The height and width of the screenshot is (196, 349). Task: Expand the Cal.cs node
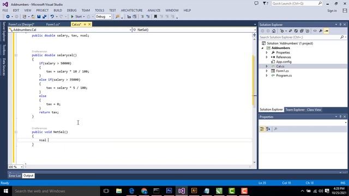click(267, 66)
